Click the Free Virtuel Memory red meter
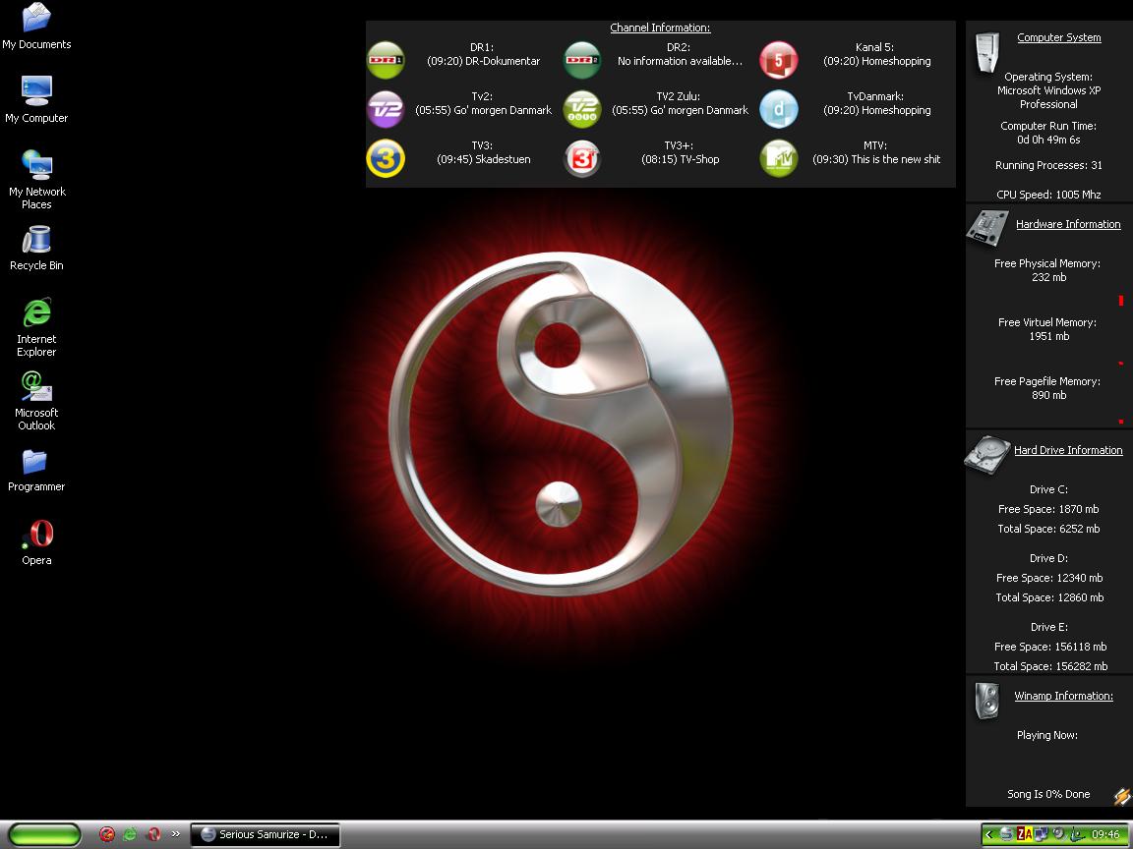1133x849 pixels. click(1121, 364)
